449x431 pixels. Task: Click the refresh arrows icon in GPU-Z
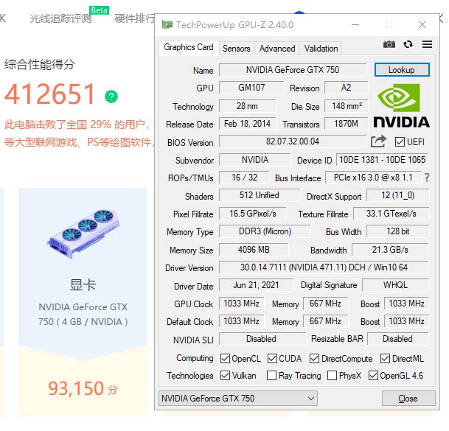click(x=408, y=44)
